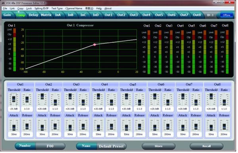Click the Default Preset name field
The height and width of the screenshot is (153, 238).
point(111,146)
